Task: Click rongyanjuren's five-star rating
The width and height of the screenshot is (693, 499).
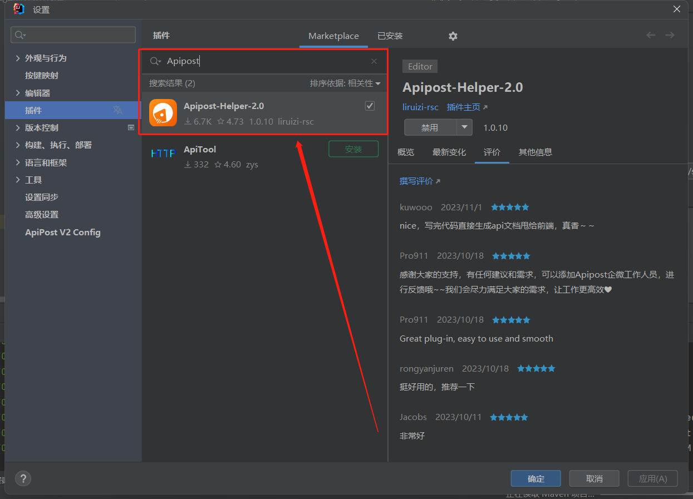Action: tap(536, 368)
